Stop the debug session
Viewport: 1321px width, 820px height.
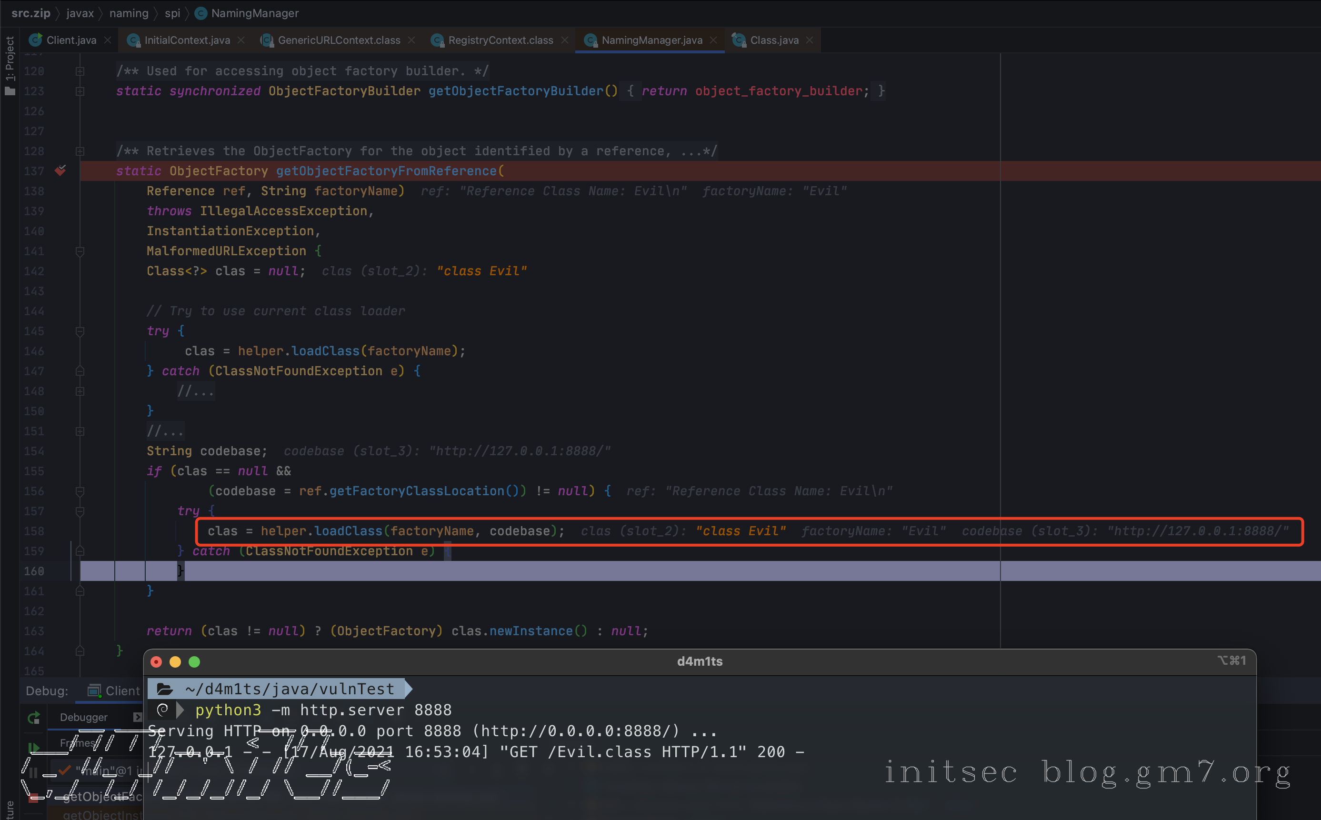(34, 797)
